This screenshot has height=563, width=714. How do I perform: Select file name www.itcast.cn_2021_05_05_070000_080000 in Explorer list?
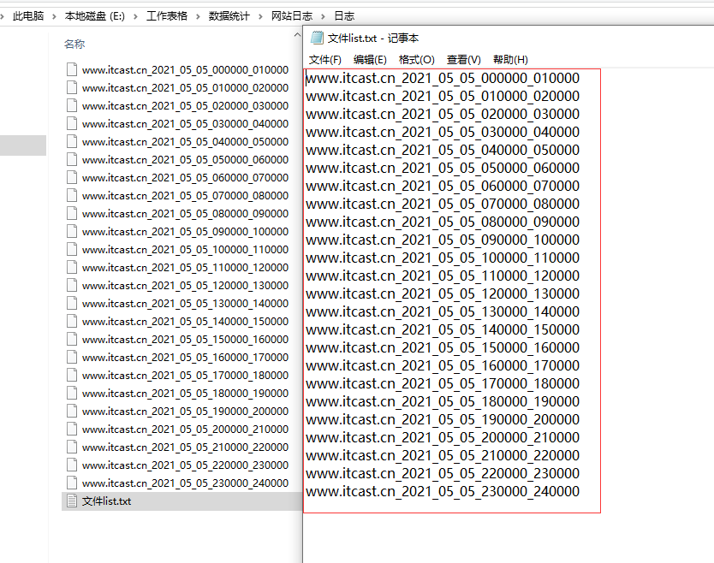point(185,195)
